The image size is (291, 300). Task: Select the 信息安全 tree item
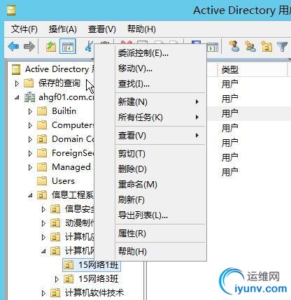click(x=80, y=209)
